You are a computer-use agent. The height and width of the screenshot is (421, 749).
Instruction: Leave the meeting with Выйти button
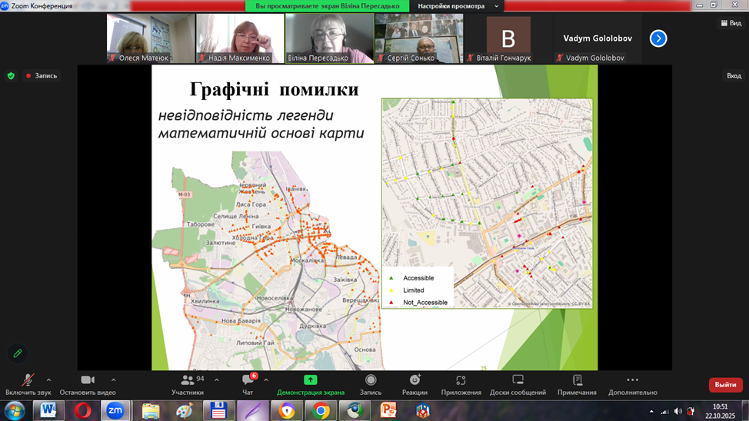pos(725,384)
